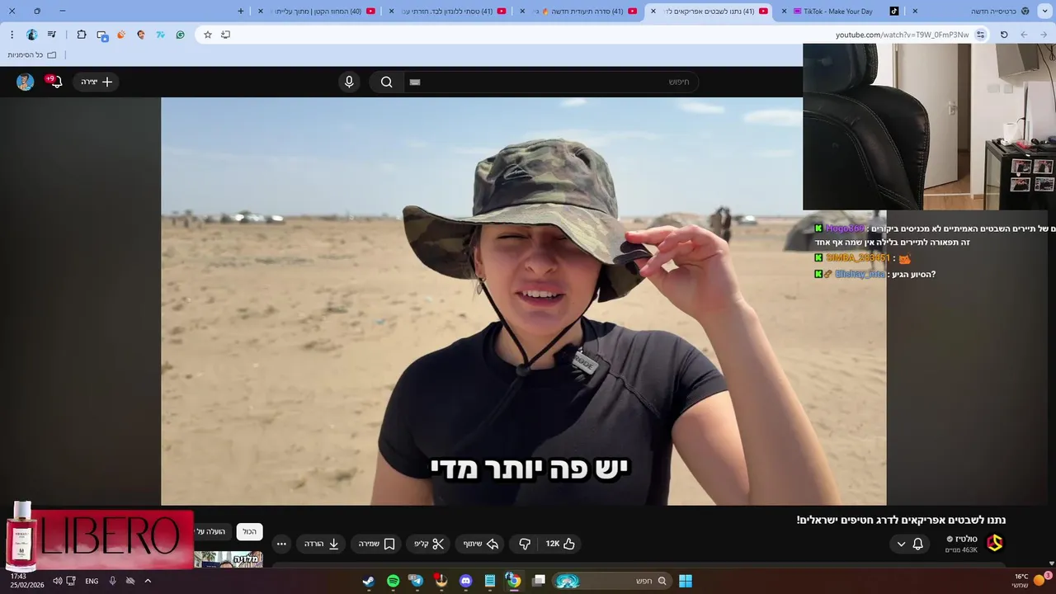This screenshot has height=594, width=1056.
Task: Open the Chrome three-dot menu
Action: (x=12, y=35)
